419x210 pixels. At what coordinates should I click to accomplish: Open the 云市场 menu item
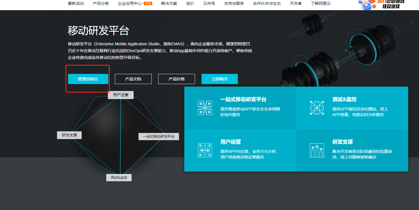pyautogui.click(x=209, y=4)
